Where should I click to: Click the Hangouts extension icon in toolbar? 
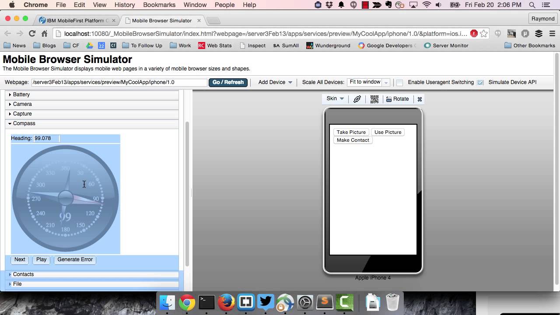[x=498, y=34]
